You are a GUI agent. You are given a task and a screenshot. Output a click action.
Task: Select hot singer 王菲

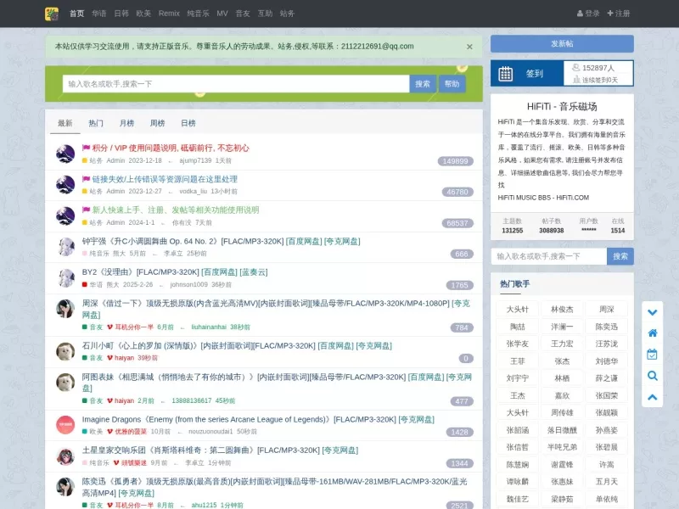click(517, 361)
